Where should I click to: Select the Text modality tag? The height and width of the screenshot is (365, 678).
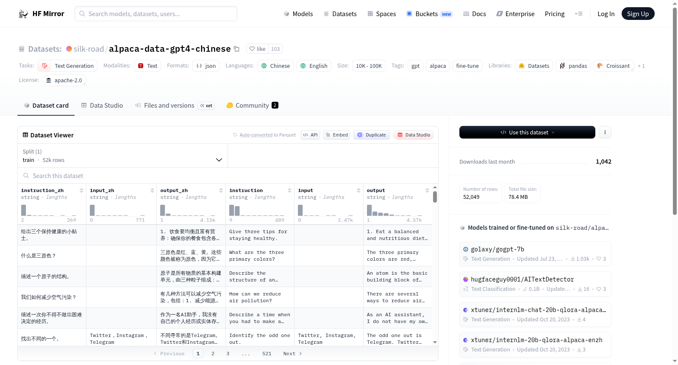click(x=147, y=66)
